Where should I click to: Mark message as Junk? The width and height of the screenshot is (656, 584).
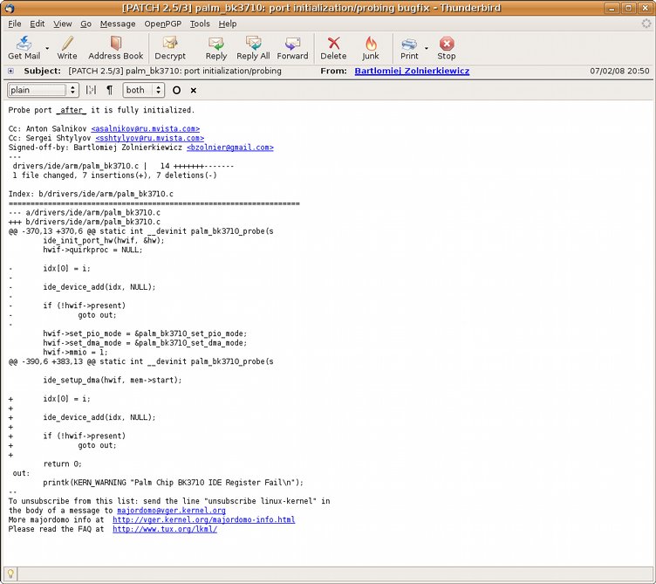tap(371, 48)
